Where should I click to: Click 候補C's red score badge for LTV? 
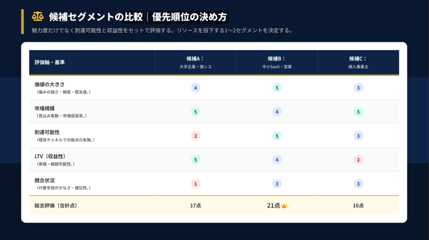point(358,160)
